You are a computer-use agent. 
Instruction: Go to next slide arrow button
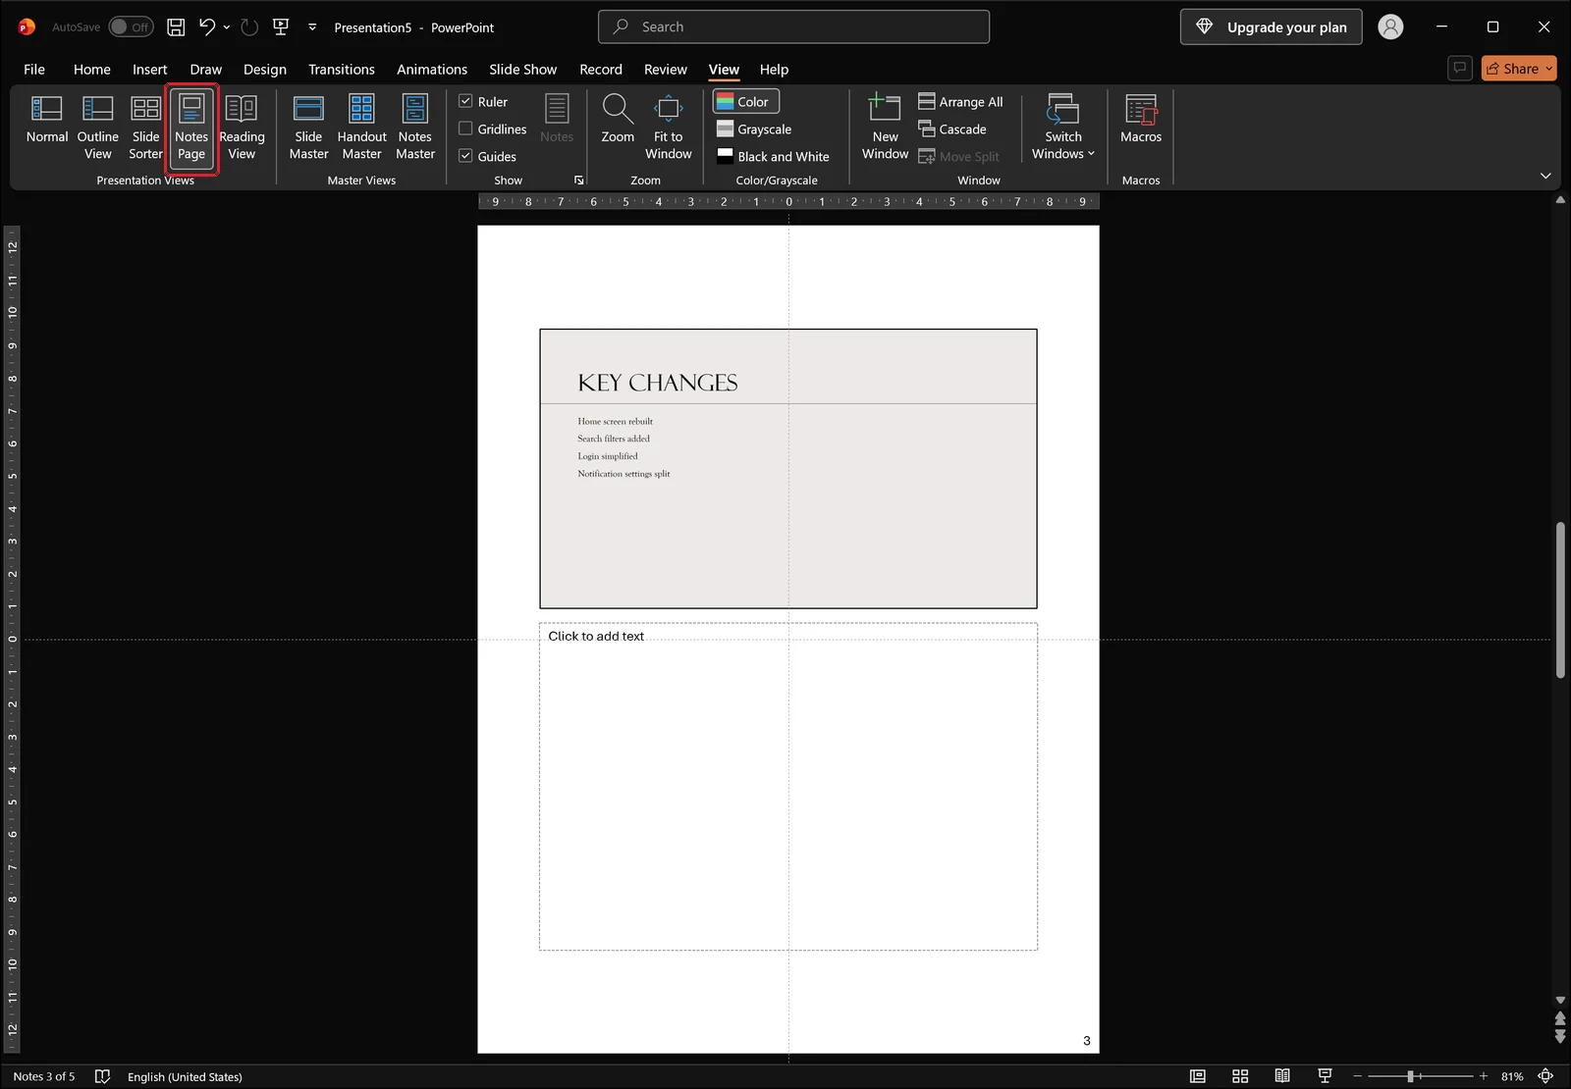(1560, 1035)
